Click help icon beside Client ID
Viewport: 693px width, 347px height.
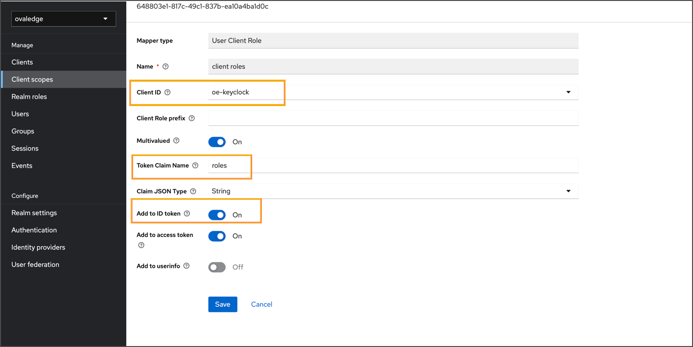click(x=168, y=92)
